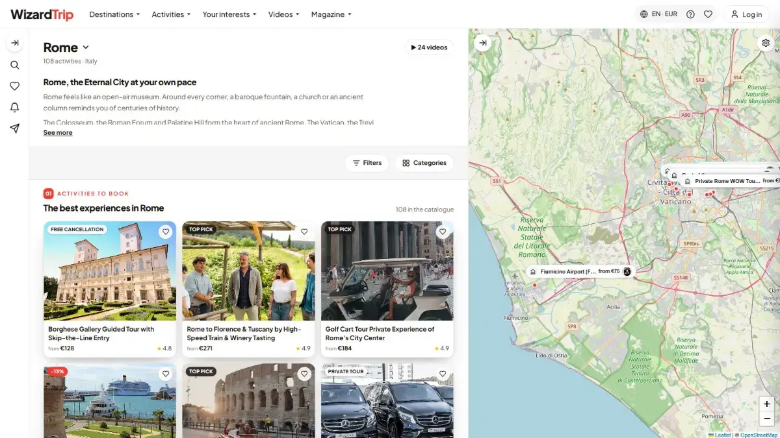Collapse the left sidebar arrow icon
Image resolution: width=780 pixels, height=438 pixels.
tap(14, 43)
